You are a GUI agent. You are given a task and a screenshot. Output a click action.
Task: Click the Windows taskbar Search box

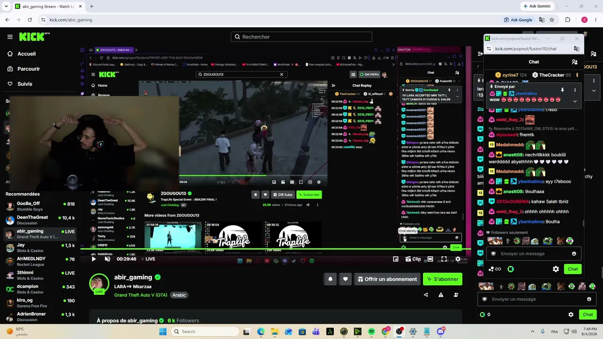tap(205, 331)
